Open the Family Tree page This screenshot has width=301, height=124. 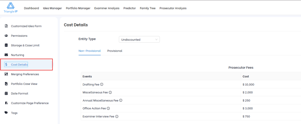(148, 8)
